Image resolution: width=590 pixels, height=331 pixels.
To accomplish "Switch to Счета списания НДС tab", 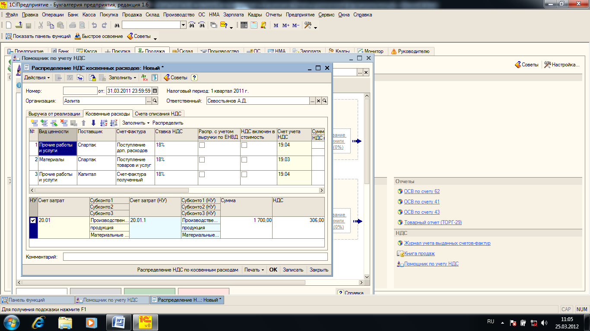I will point(159,114).
